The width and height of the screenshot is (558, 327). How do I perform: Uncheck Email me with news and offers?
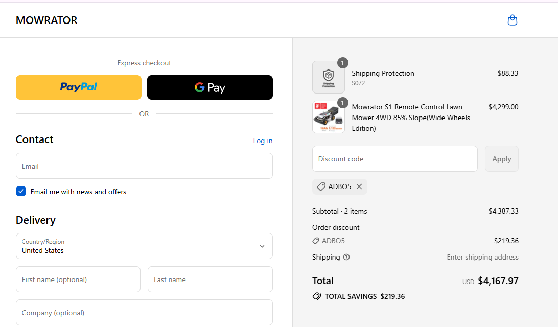(x=21, y=192)
